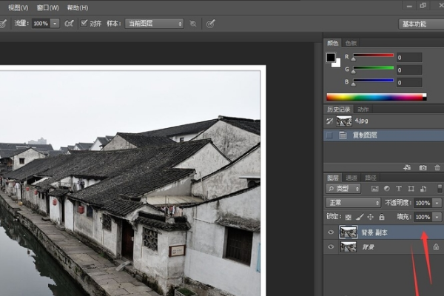Toggle the 对齐 aligned checkbox
The height and width of the screenshot is (296, 444).
click(x=84, y=24)
